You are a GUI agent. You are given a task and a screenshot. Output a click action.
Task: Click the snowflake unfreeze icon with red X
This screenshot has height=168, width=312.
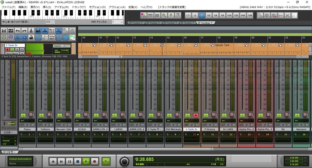(274, 15)
